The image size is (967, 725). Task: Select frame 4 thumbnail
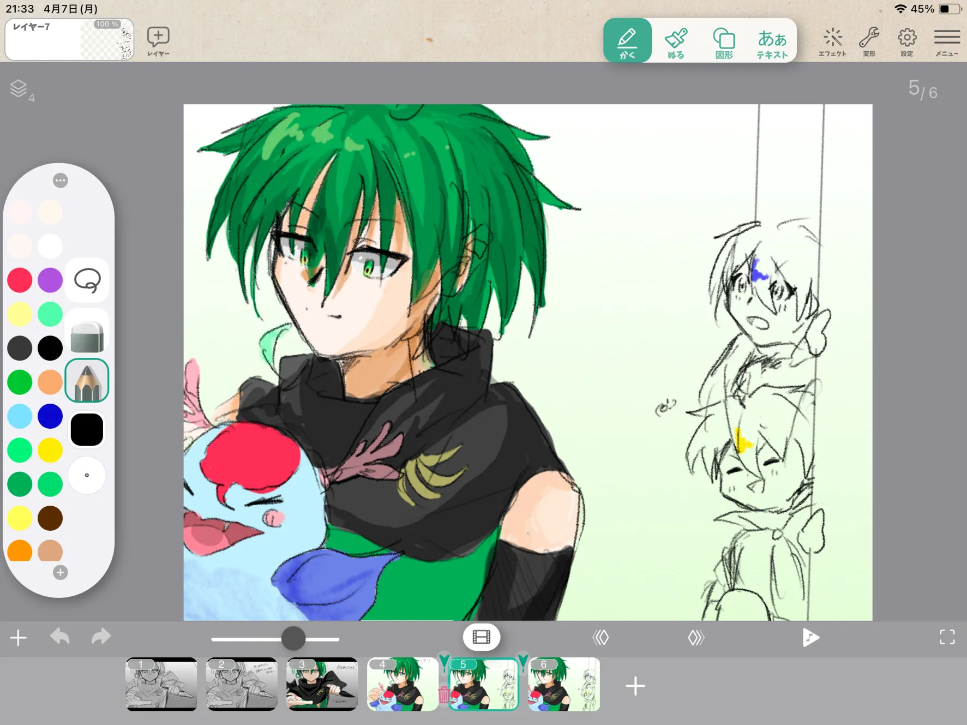403,684
